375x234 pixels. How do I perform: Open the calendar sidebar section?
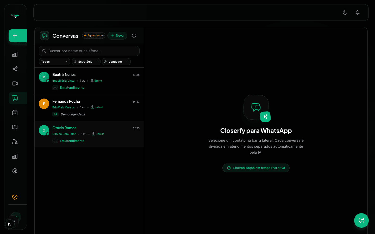pyautogui.click(x=15, y=113)
